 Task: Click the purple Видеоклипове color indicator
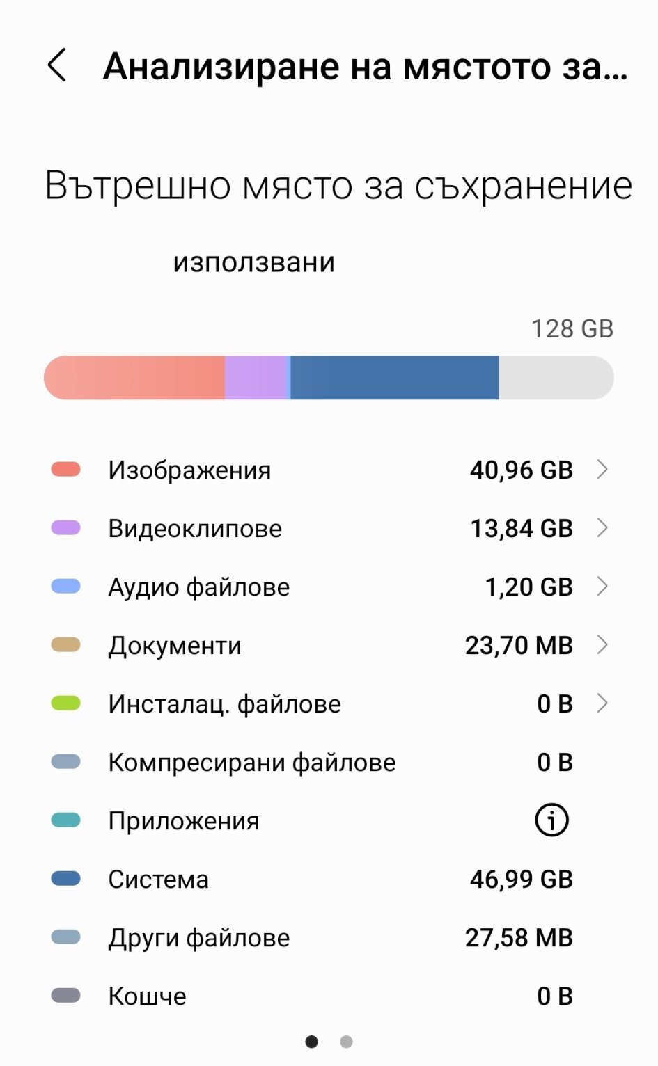66,528
